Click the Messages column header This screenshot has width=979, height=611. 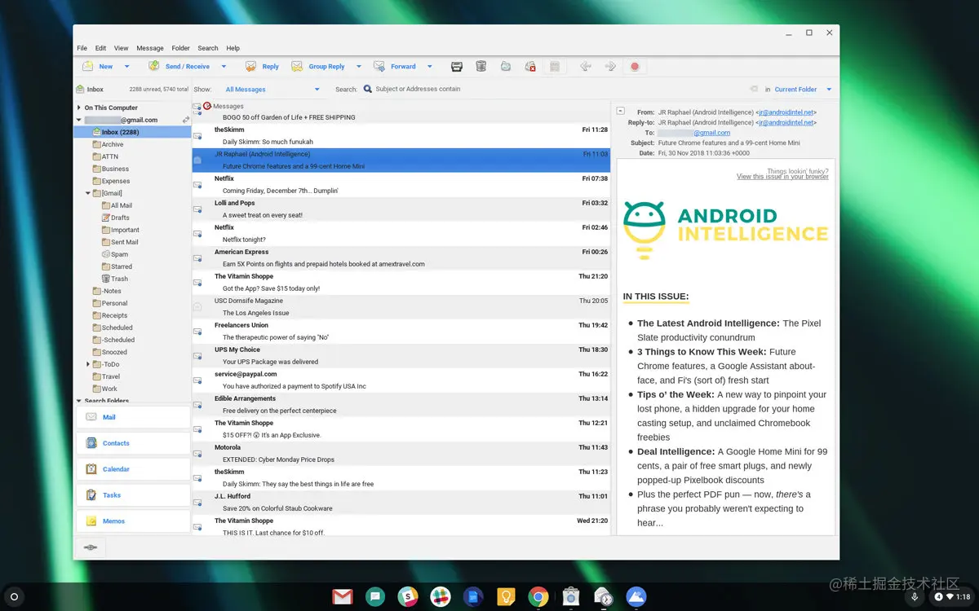pyautogui.click(x=228, y=106)
